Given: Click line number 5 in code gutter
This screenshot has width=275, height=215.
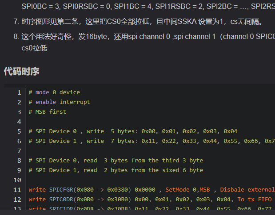Looking at the screenshot, I should pos(19,131).
